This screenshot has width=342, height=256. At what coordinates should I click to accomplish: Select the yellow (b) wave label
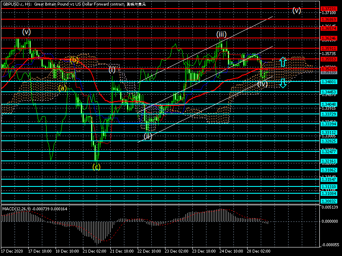(74, 59)
